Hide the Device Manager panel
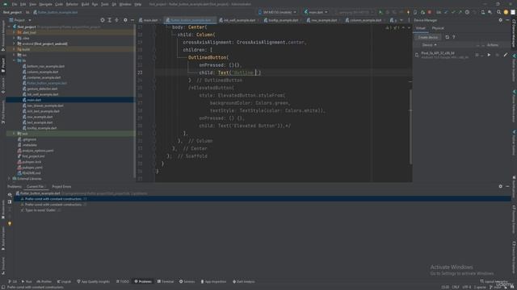The image size is (517, 290). 507,20
